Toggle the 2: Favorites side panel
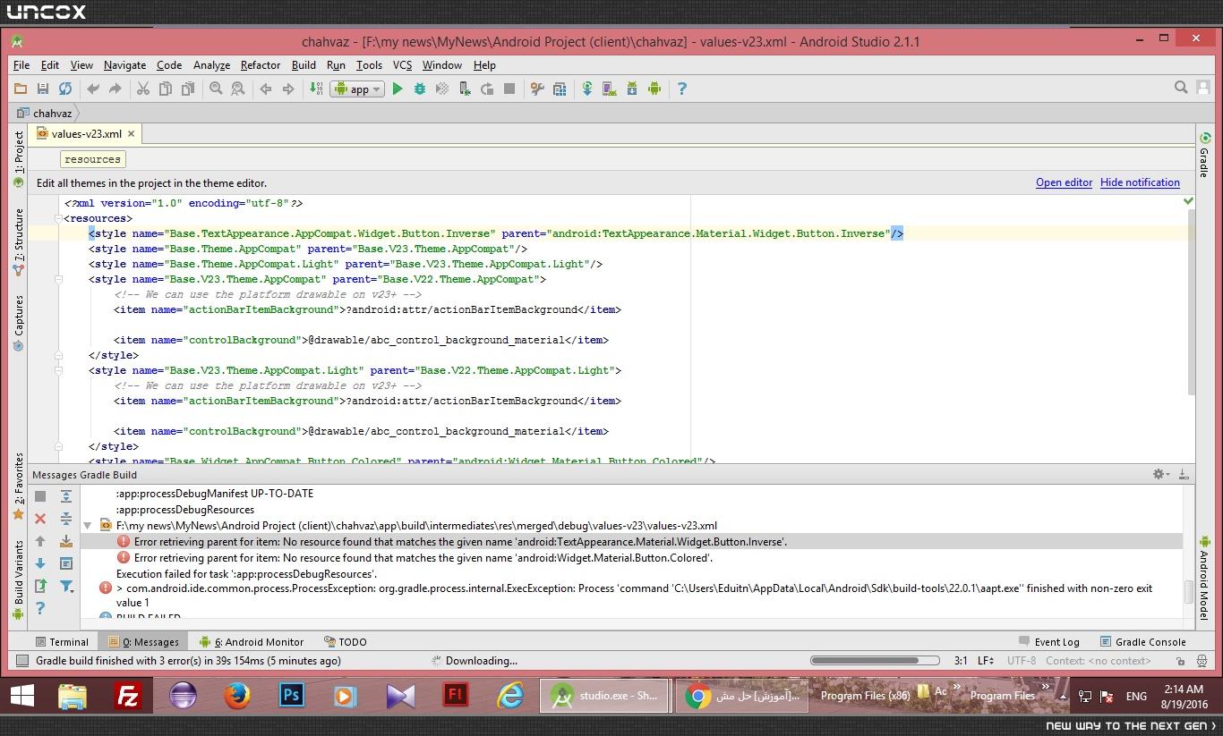The image size is (1223, 736). [19, 486]
